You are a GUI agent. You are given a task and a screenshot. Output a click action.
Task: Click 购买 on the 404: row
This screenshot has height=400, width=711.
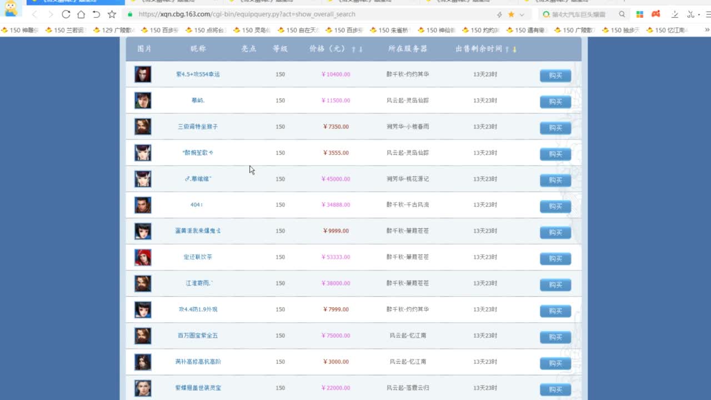[555, 206]
